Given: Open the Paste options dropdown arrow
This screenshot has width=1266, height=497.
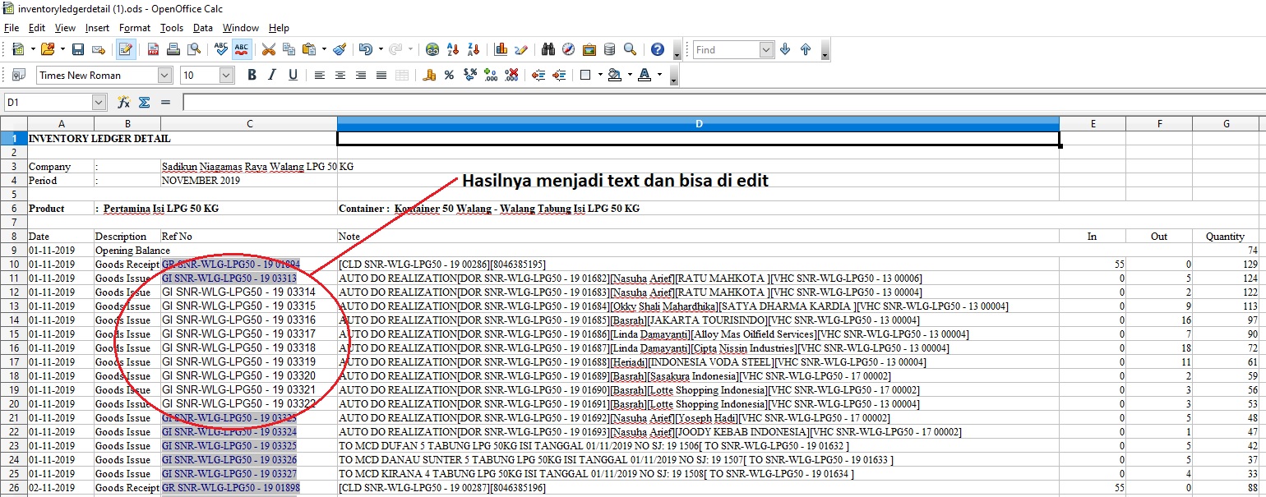Looking at the screenshot, I should (324, 49).
